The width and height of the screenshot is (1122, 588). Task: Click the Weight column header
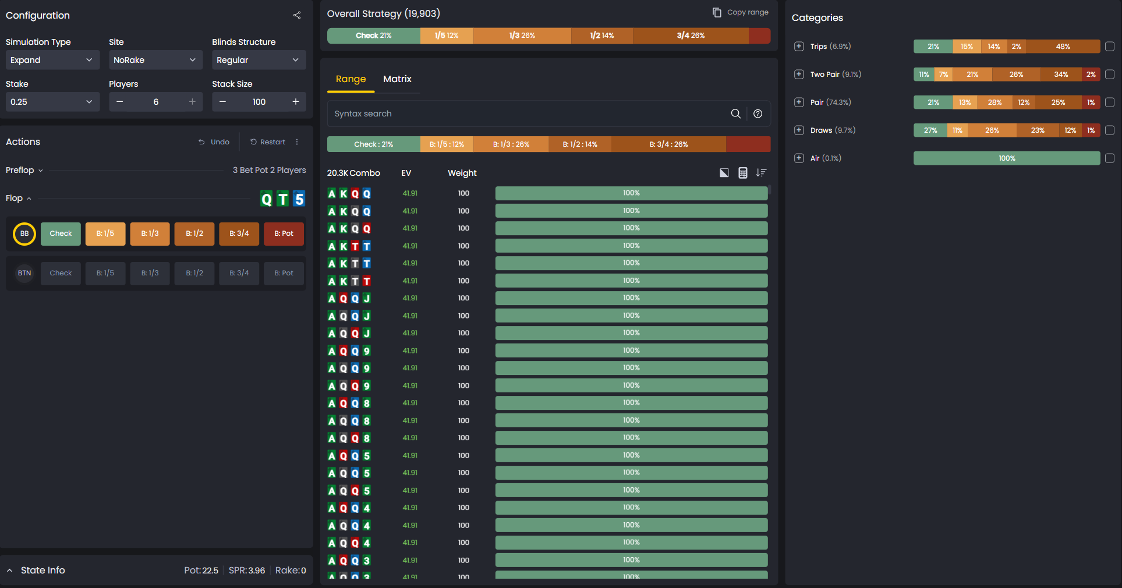pos(462,173)
